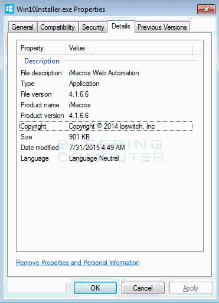The height and width of the screenshot is (303, 219).
Task: Click the Cancel button
Action: pyautogui.click(x=143, y=288)
